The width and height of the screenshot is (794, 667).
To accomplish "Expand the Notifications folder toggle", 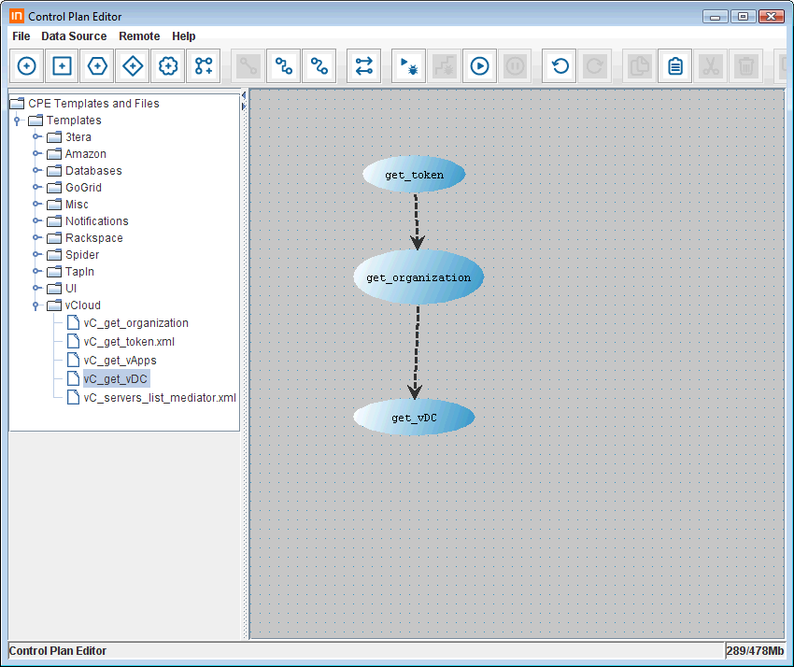I will coord(35,220).
